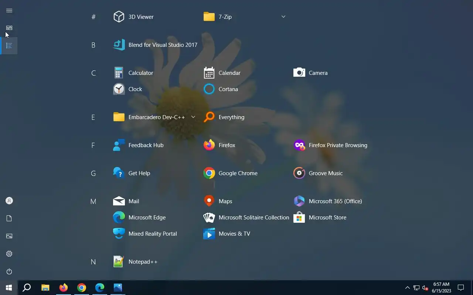Show hidden system tray icons
473x295 pixels.
click(x=408, y=288)
